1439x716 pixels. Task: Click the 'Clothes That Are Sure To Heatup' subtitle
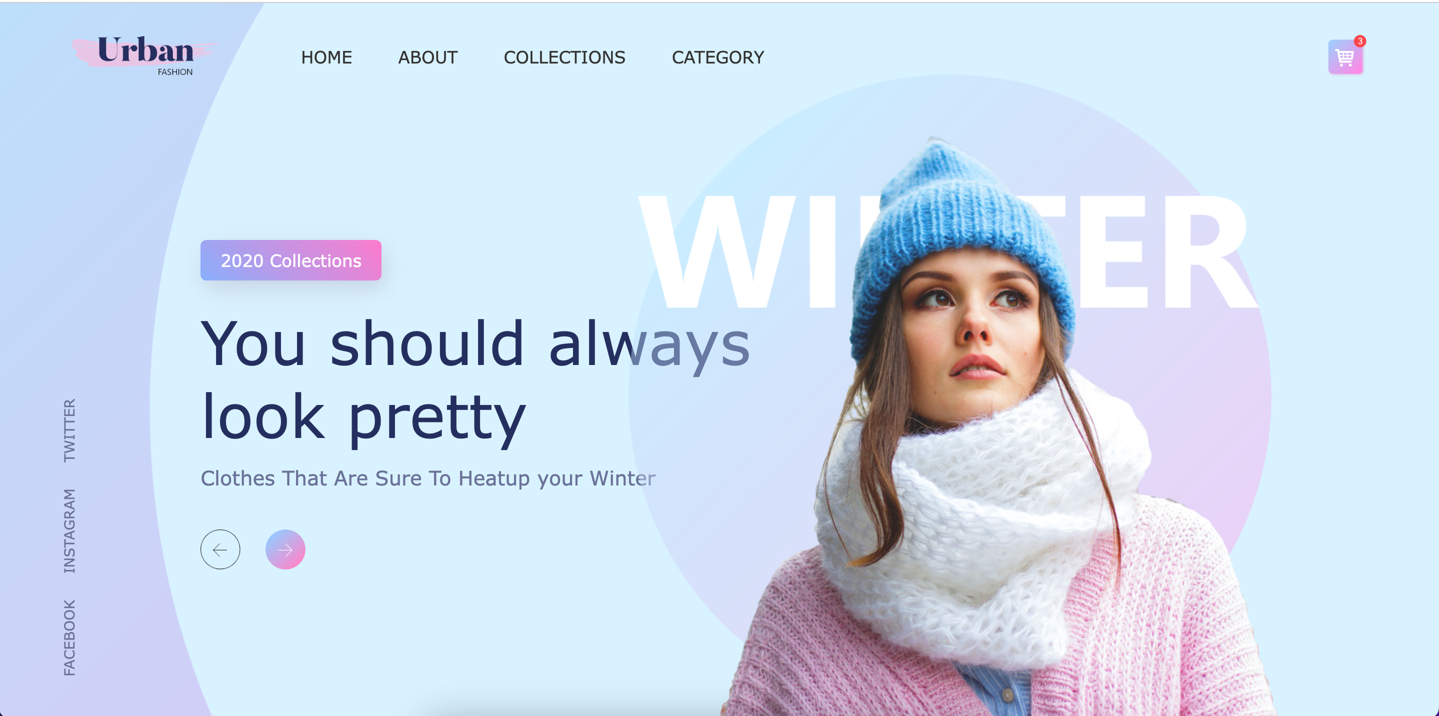click(428, 478)
